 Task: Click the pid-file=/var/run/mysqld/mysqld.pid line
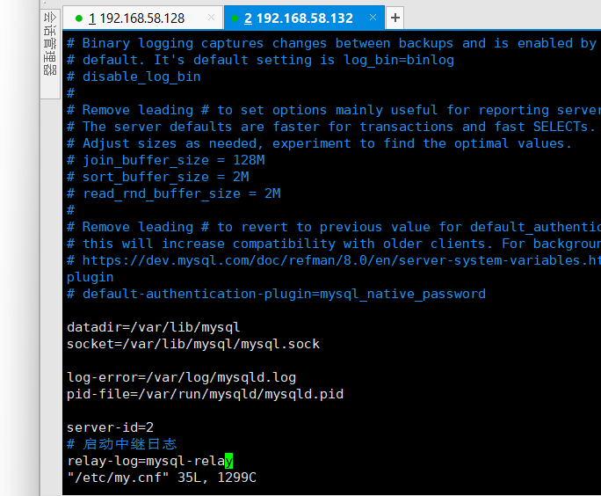tap(205, 394)
